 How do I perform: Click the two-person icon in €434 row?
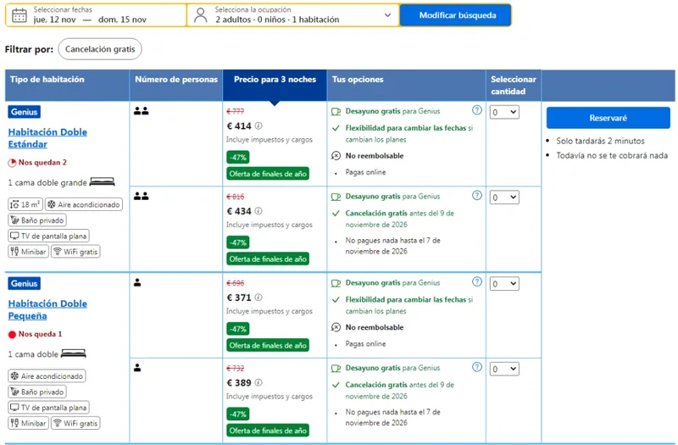tap(141, 197)
